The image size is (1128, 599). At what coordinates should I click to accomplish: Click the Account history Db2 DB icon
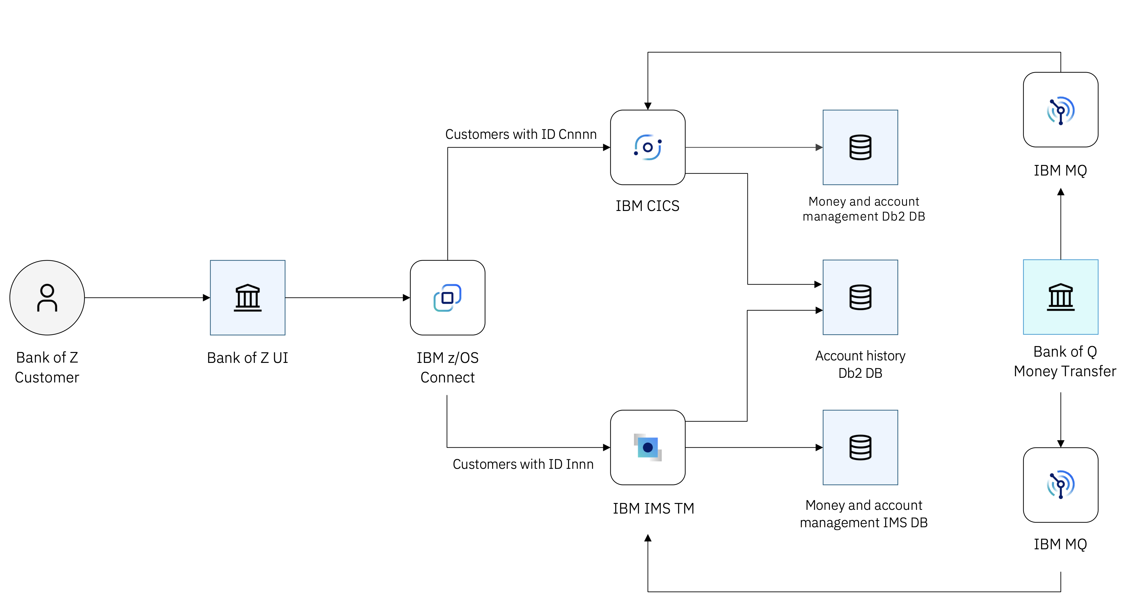coord(860,298)
